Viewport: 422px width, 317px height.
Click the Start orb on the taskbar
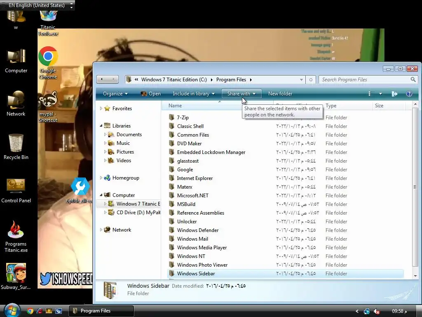click(12, 310)
